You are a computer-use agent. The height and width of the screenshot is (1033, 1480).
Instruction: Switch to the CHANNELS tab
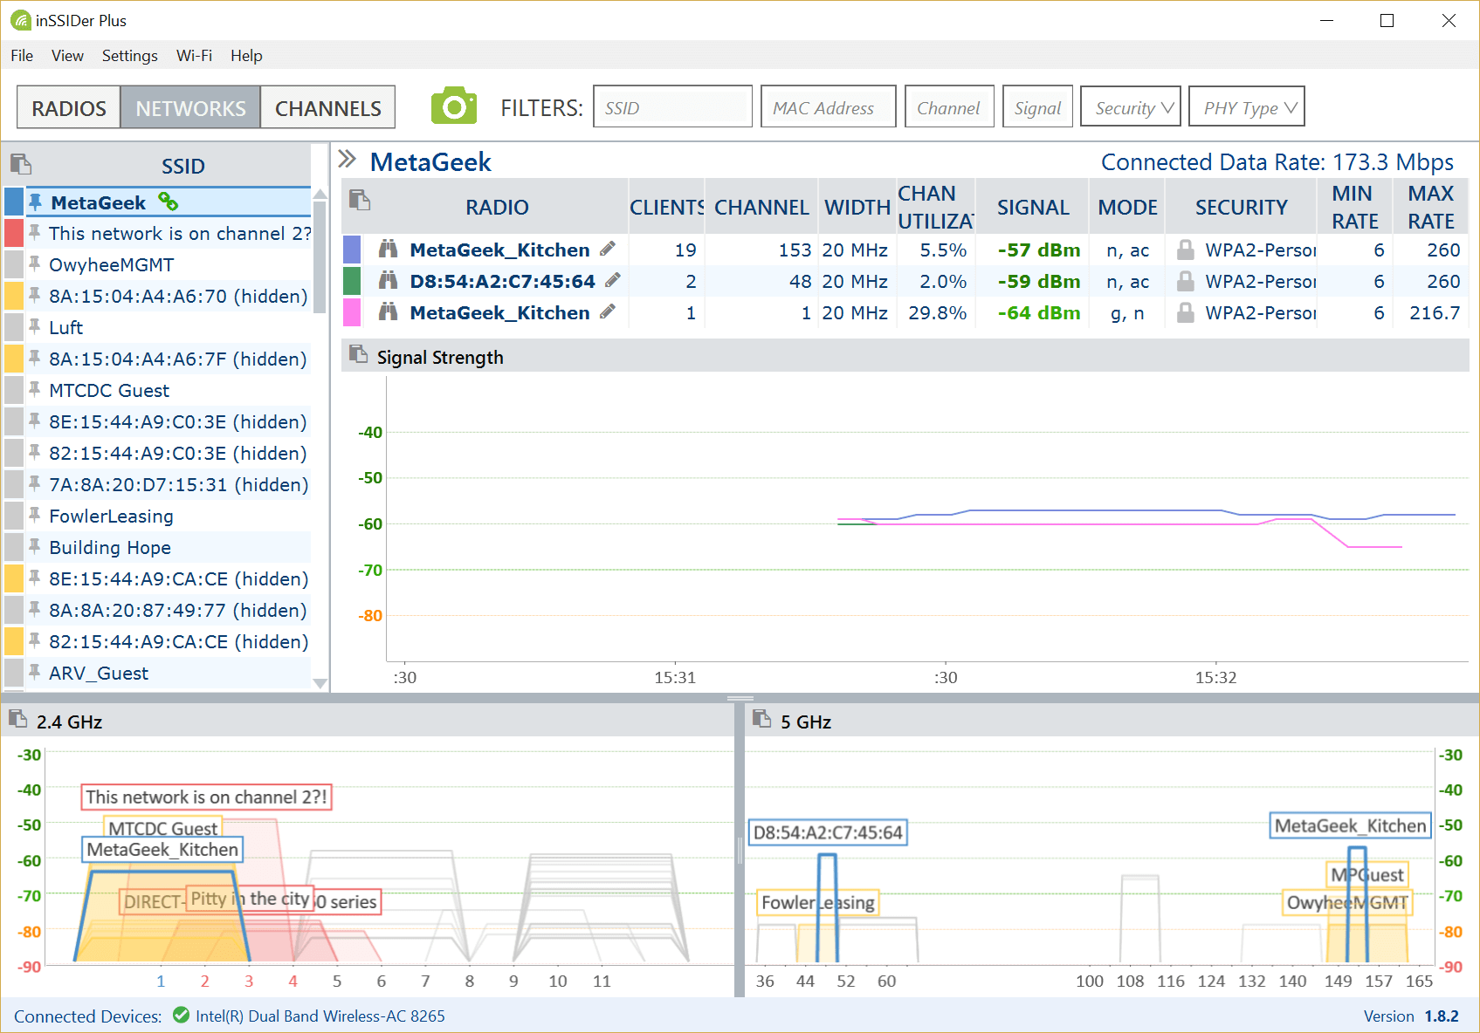tap(327, 108)
